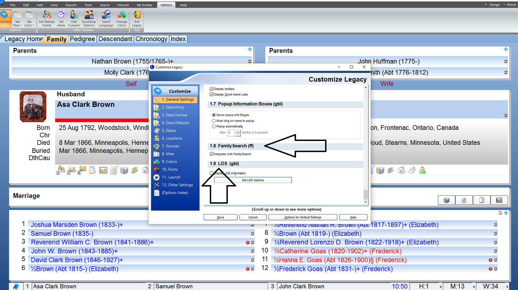Open husband's notes notepad icon
This screenshot has height=290, width=518.
(x=92, y=170)
